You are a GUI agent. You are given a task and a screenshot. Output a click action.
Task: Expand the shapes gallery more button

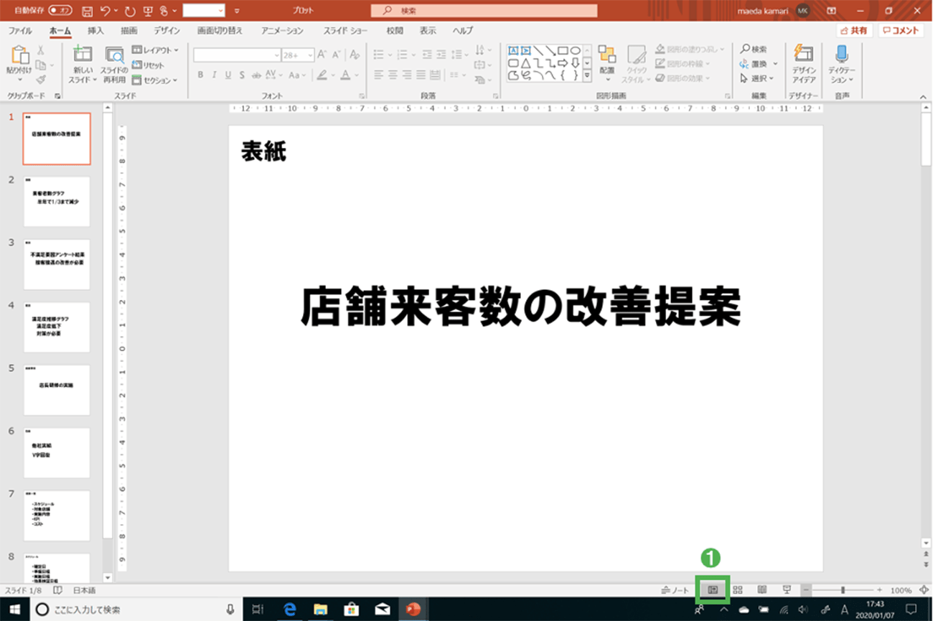pos(587,75)
